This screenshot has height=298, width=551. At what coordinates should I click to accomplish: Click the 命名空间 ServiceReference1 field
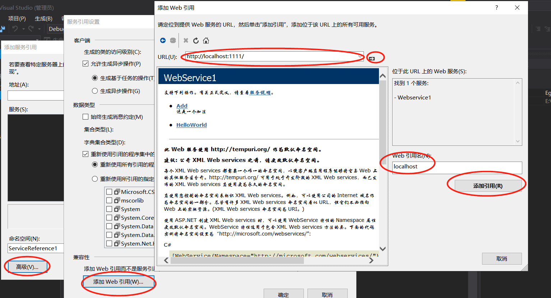[x=36, y=248]
